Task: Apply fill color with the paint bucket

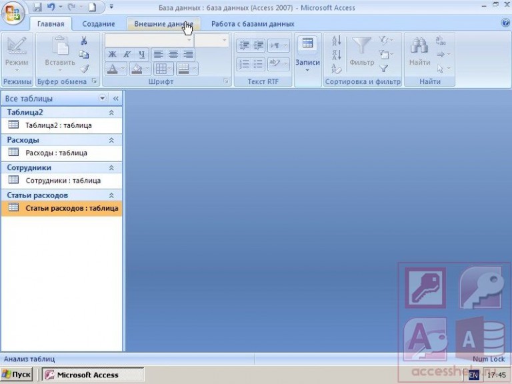Action: click(x=137, y=69)
